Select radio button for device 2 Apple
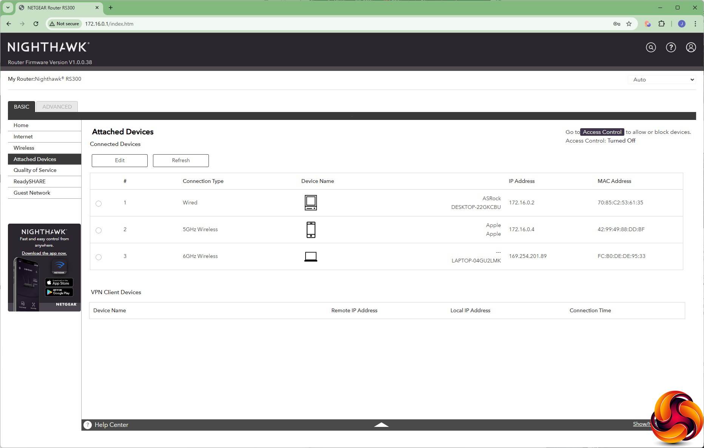 (99, 230)
